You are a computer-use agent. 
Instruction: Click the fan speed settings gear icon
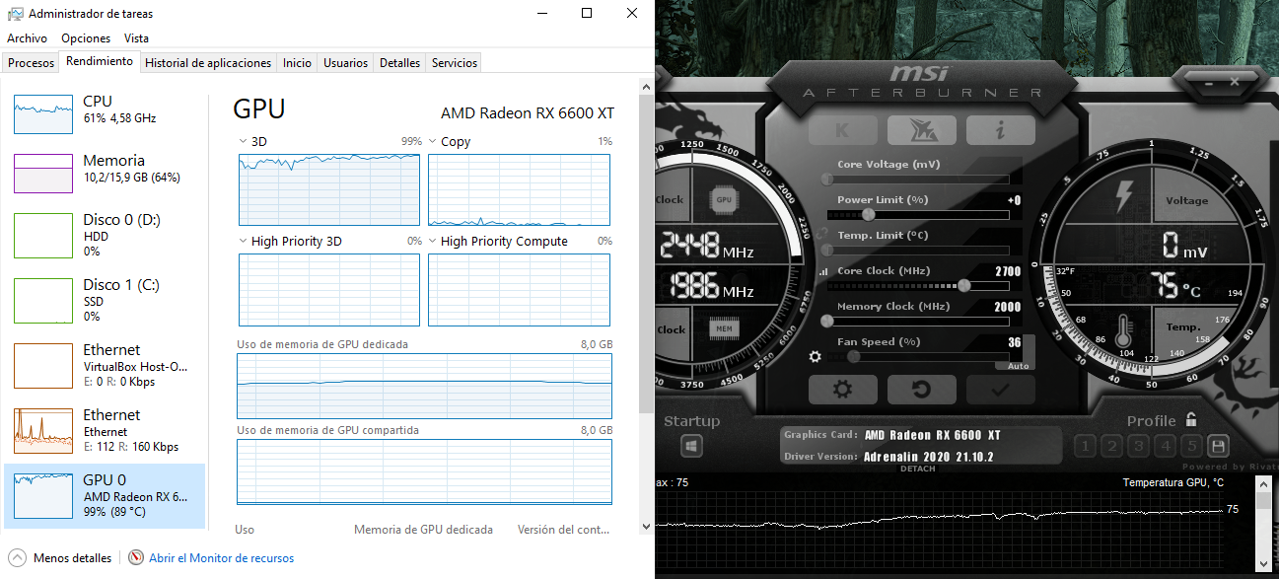[x=816, y=357]
